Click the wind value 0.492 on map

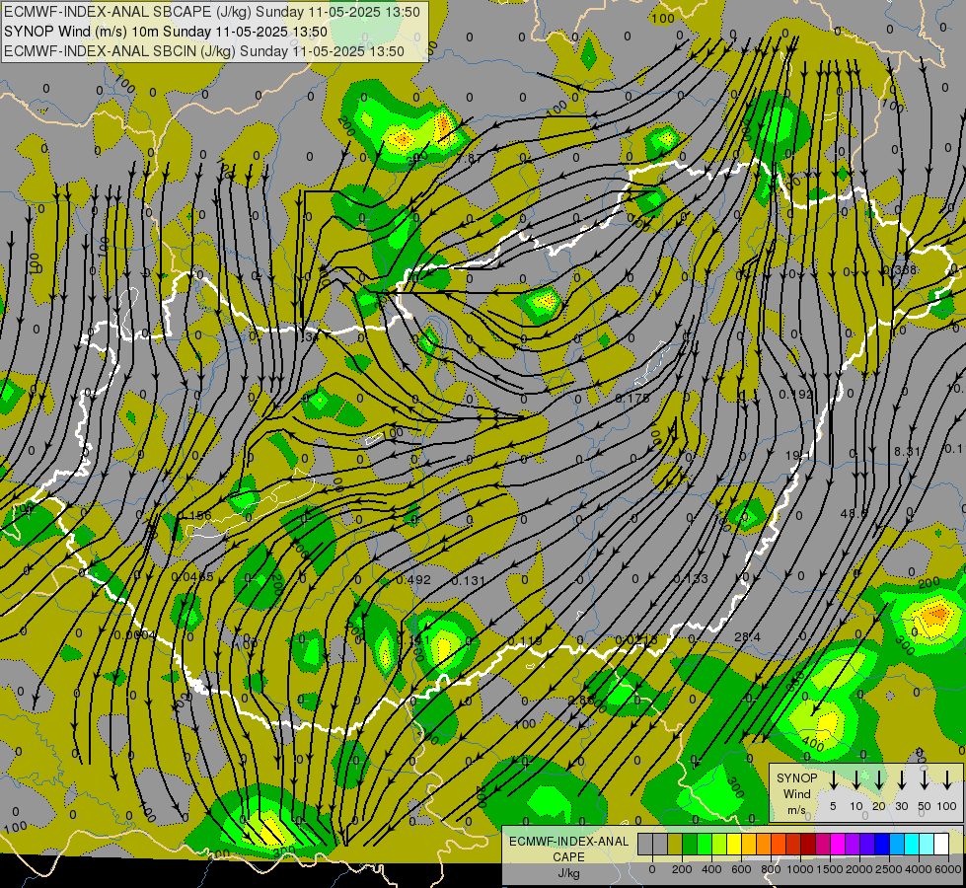click(x=413, y=580)
